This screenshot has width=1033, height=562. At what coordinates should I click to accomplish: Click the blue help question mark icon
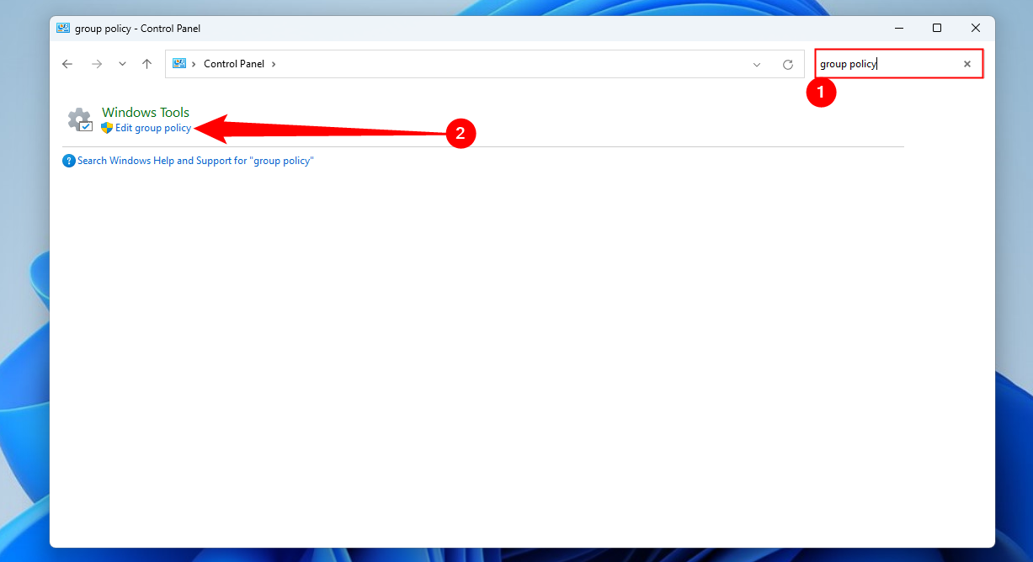[68, 160]
